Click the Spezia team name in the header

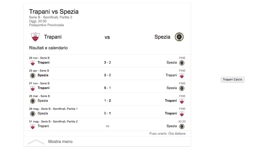pos(162,37)
